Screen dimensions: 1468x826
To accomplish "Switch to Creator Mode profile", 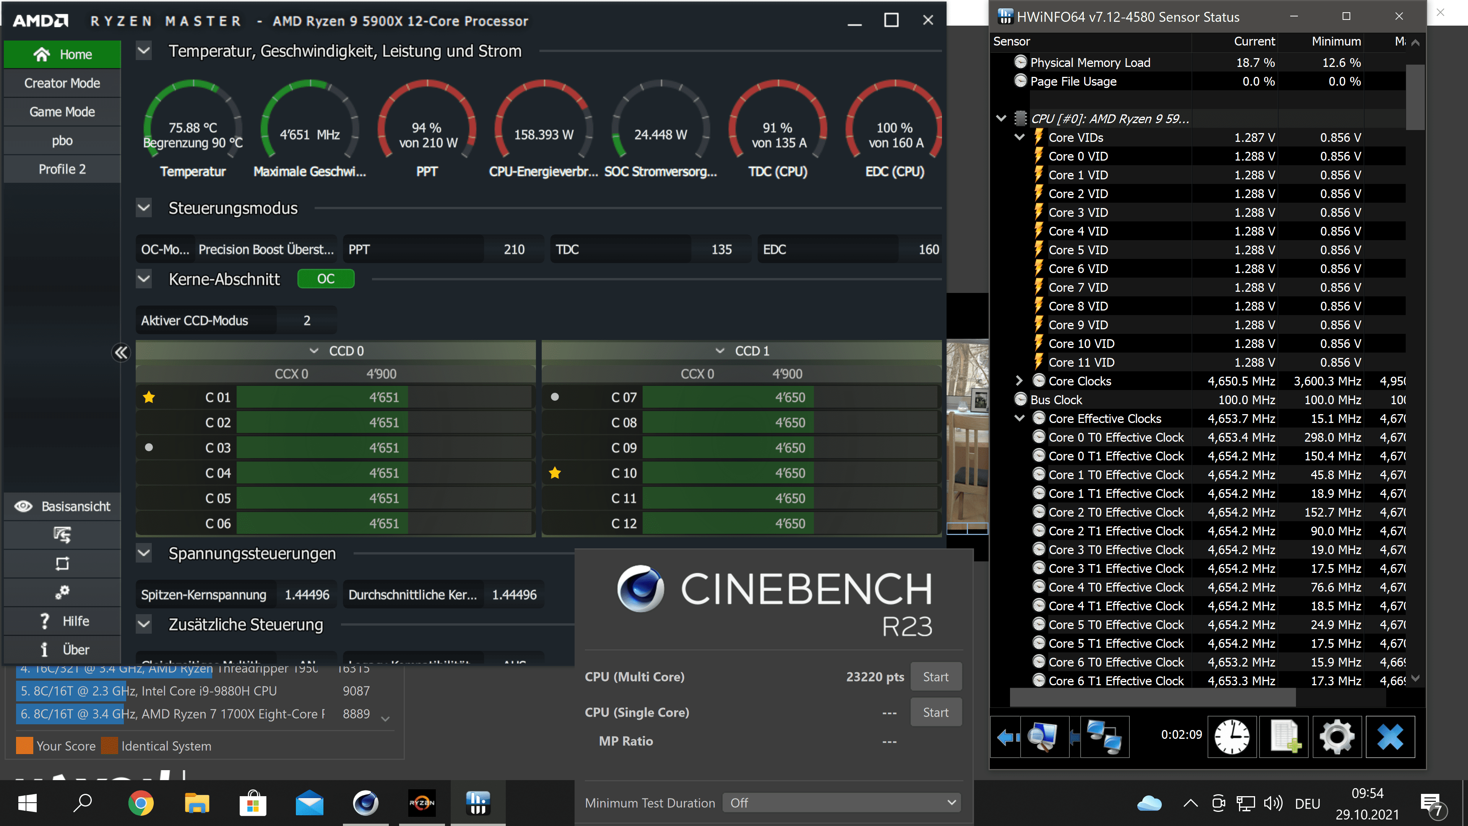I will [62, 83].
